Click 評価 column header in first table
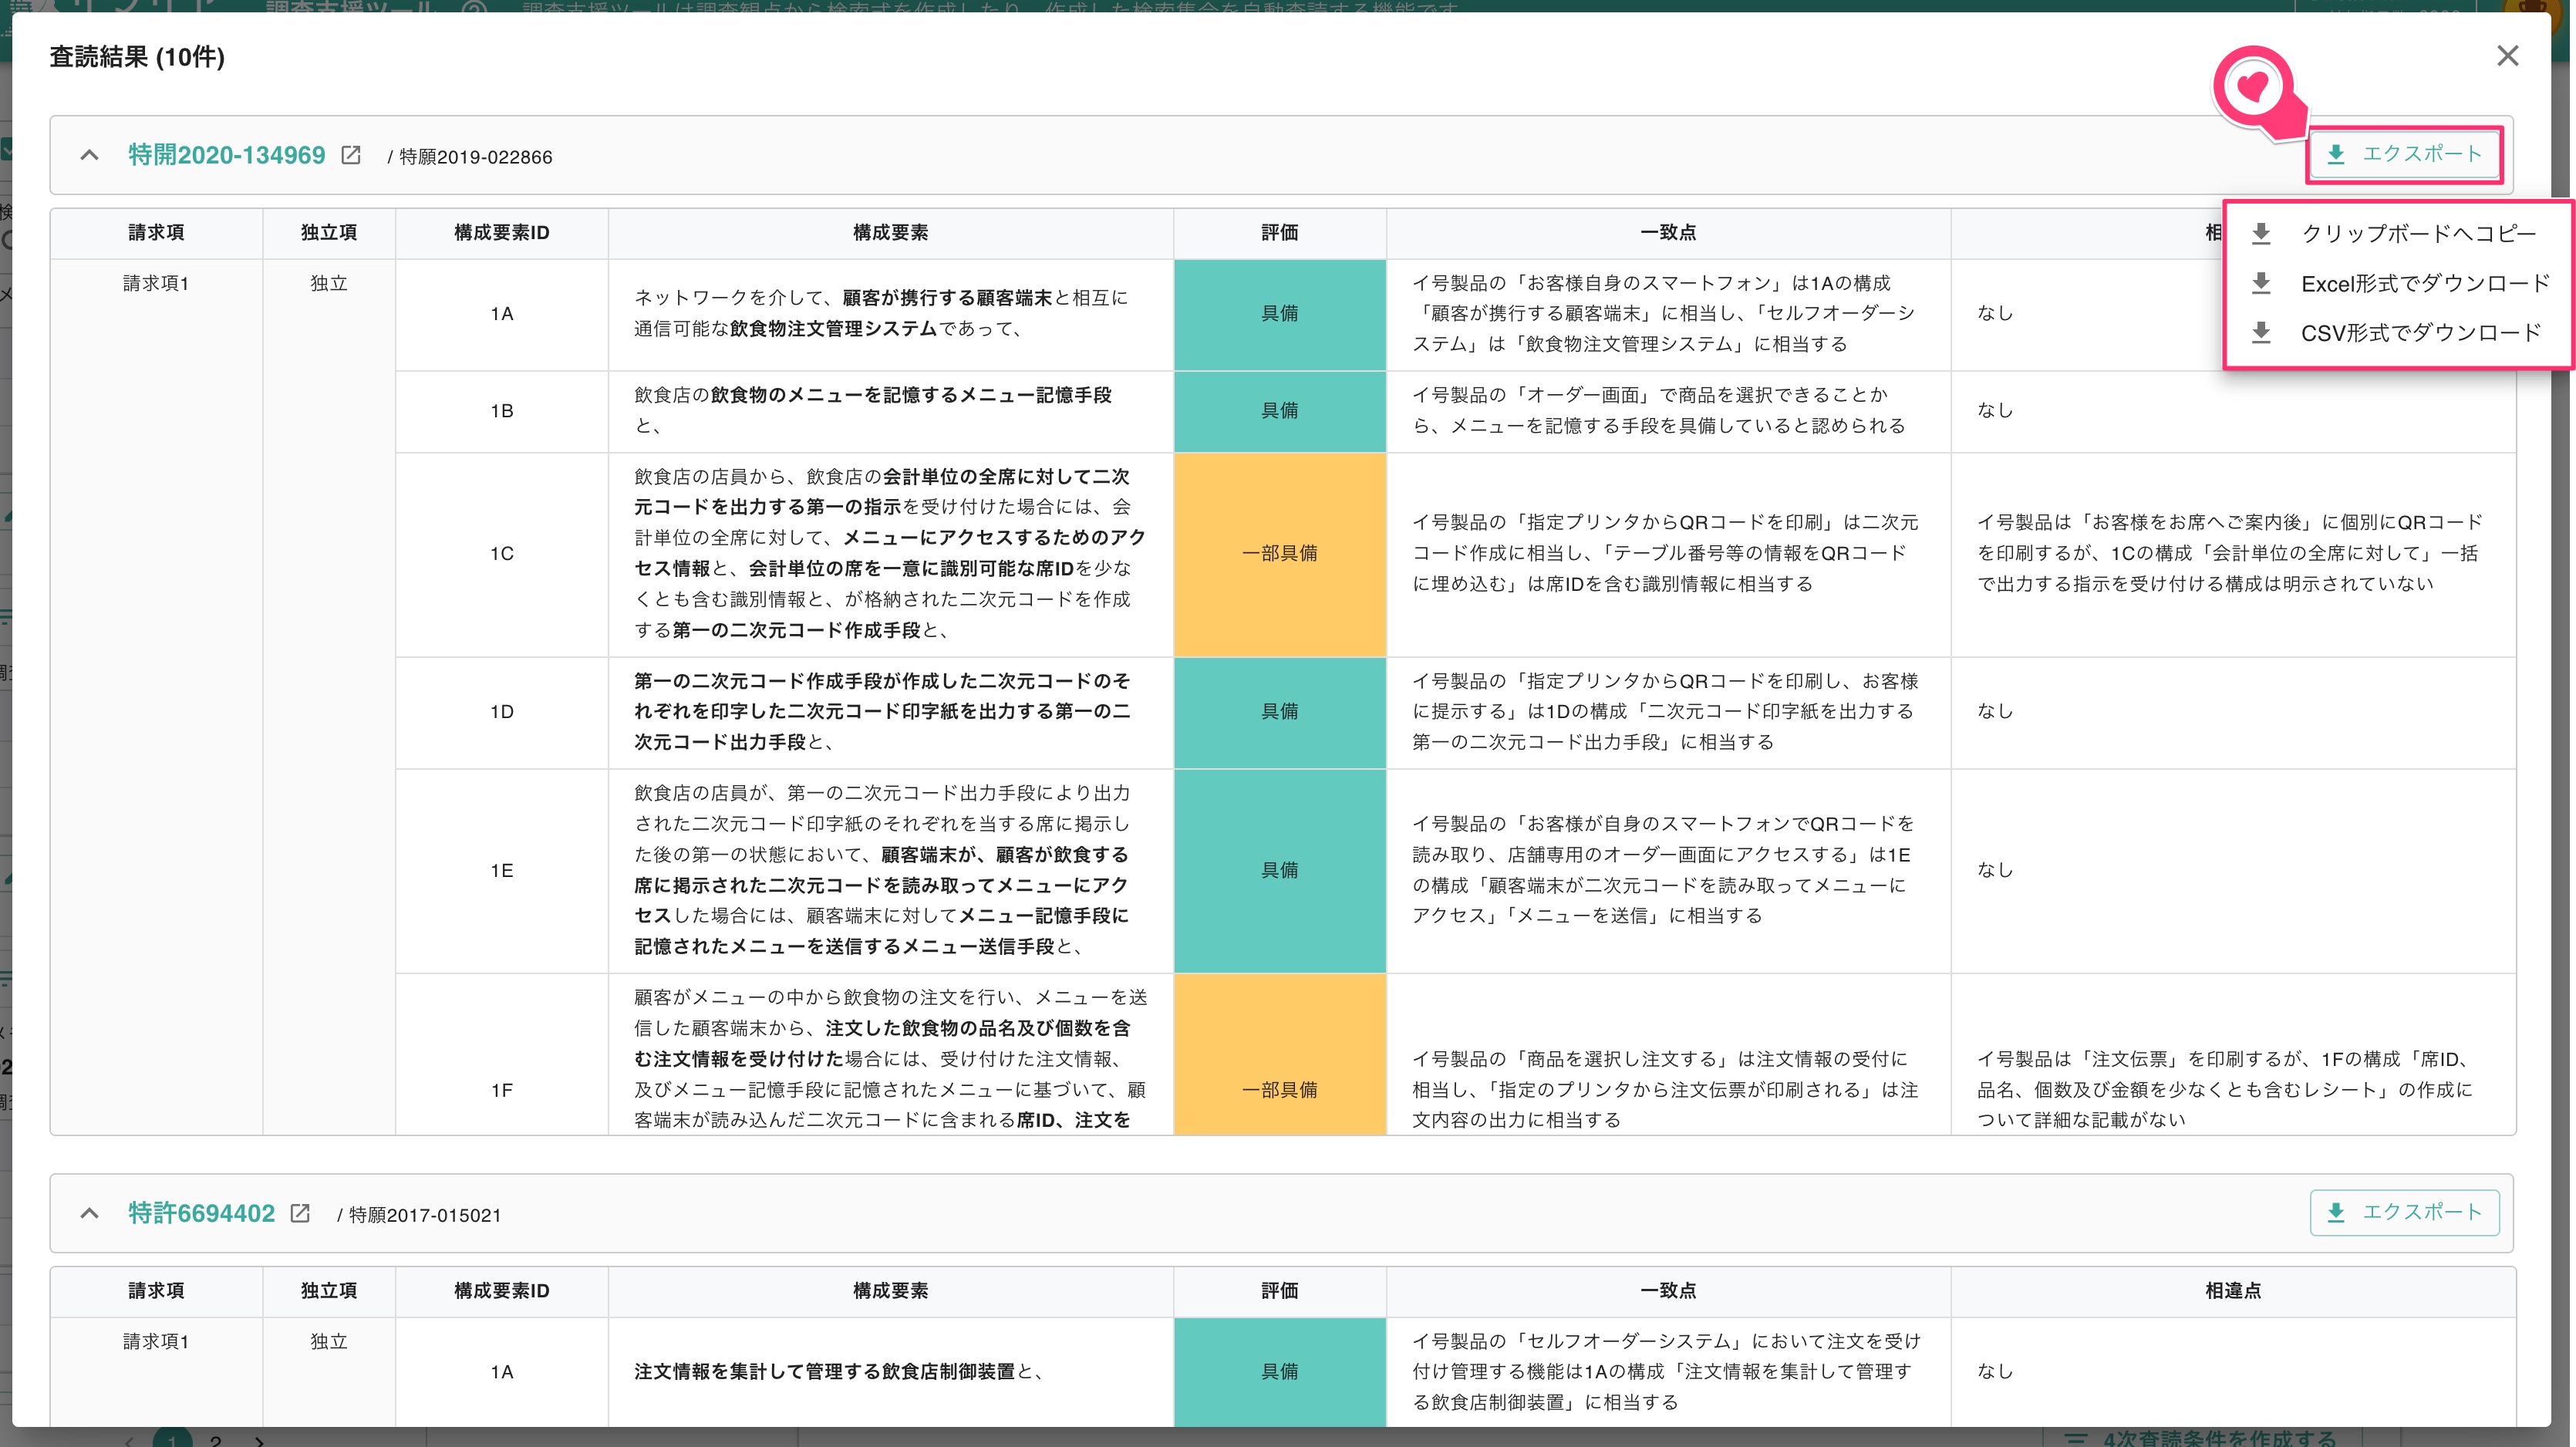2576x1447 pixels. [1280, 233]
